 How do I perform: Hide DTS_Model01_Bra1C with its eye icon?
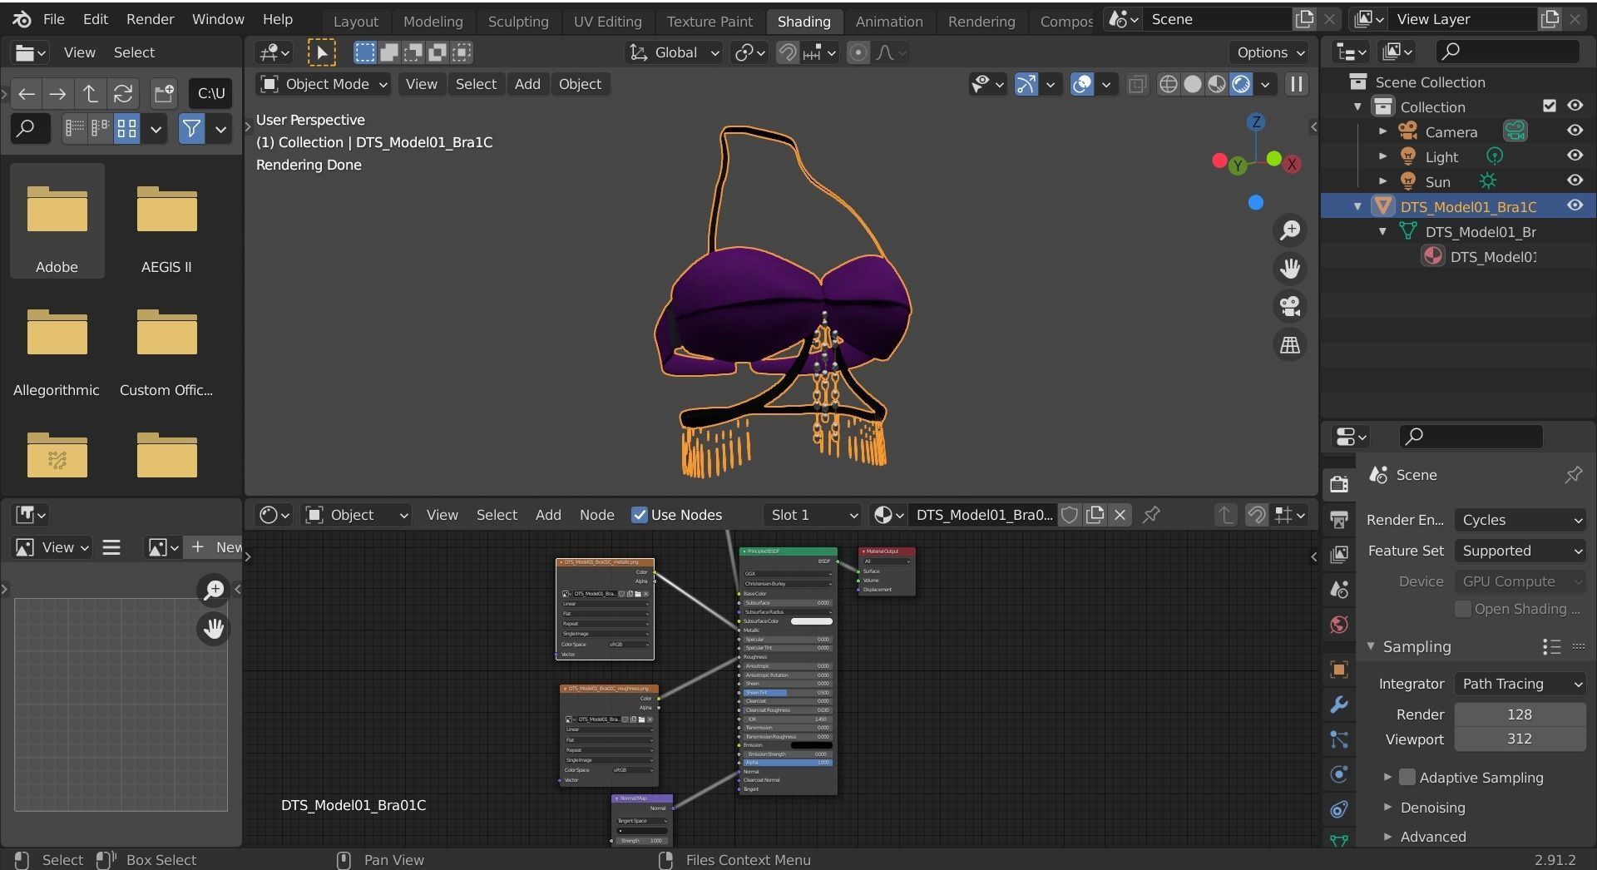click(1575, 205)
